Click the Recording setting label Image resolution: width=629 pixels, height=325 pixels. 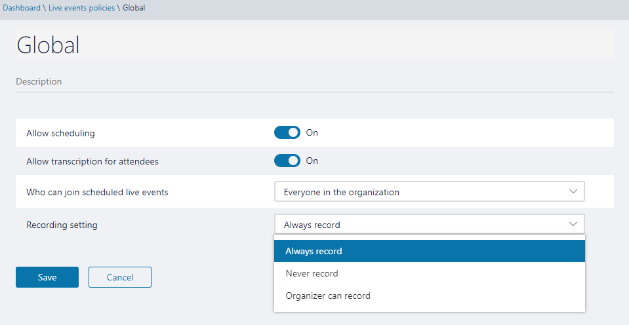pyautogui.click(x=62, y=225)
